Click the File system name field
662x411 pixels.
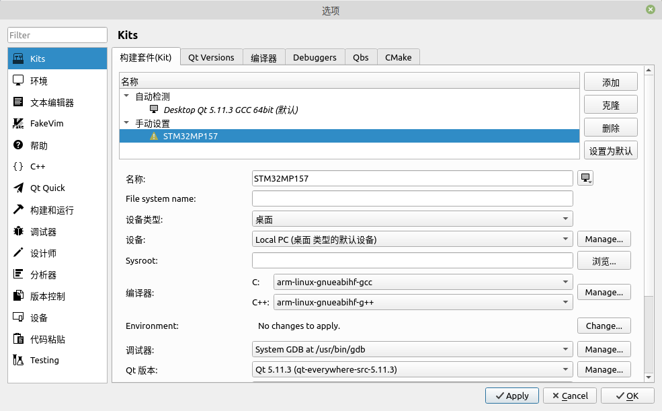(413, 198)
